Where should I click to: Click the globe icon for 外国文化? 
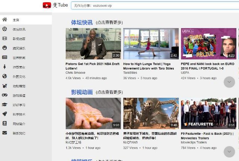[x=4, y=76]
